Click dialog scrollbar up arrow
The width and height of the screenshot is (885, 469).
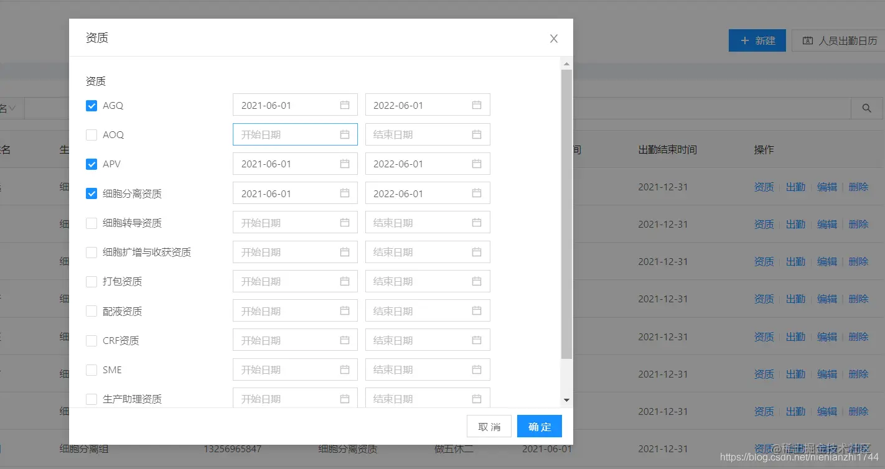(566, 63)
